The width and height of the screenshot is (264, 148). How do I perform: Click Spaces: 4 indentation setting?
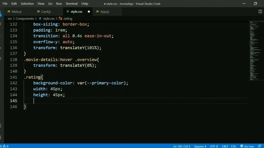click(x=200, y=146)
